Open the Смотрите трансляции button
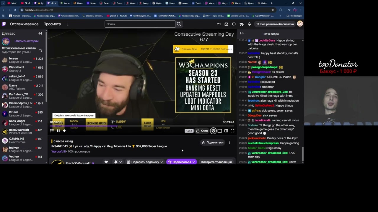378x212 pixels. (216, 162)
